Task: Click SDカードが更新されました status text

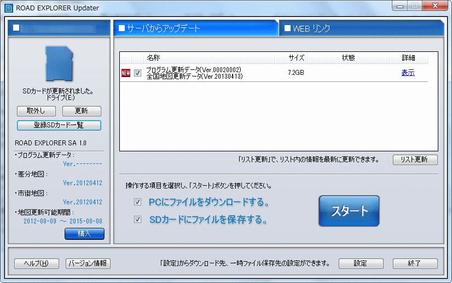Action: (x=58, y=91)
